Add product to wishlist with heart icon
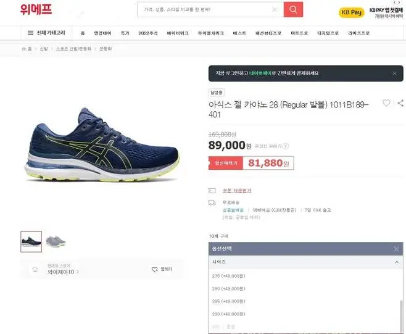Screen dimensions: 406x334 tap(386, 103)
